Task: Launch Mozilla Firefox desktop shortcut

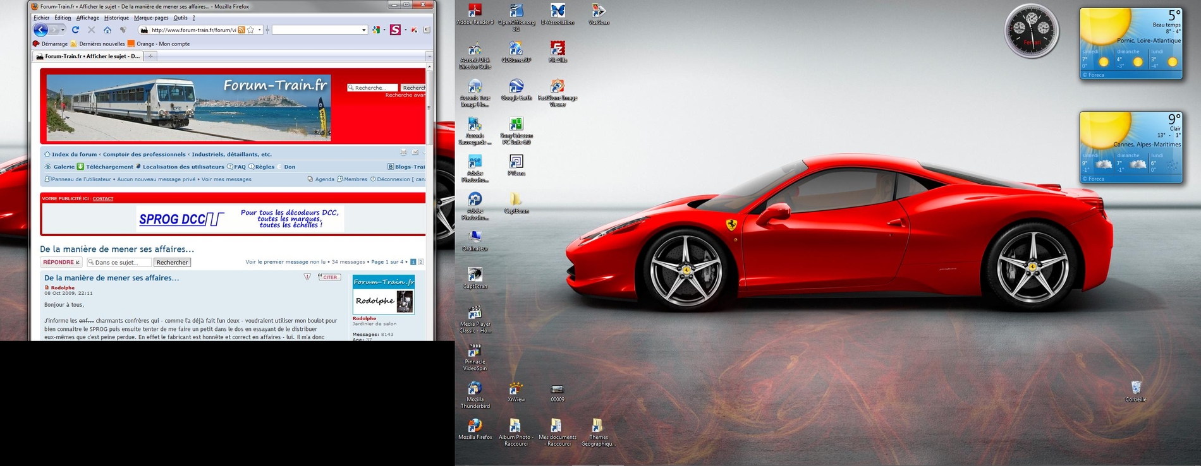Action: (475, 429)
